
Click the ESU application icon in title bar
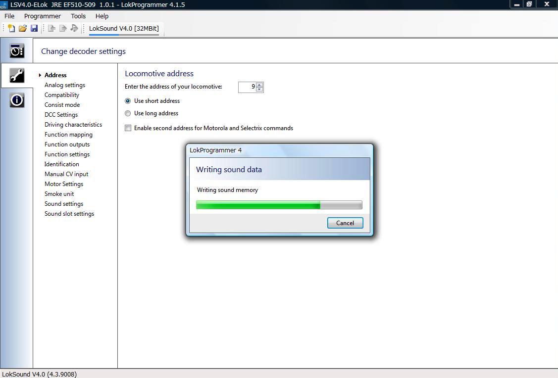pyautogui.click(x=3, y=4)
